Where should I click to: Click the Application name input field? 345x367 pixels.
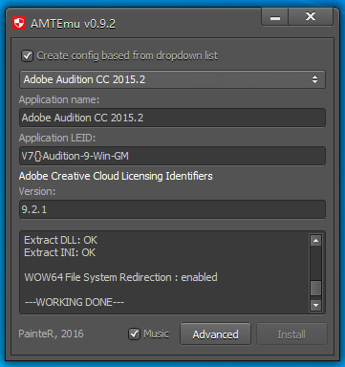click(x=172, y=118)
